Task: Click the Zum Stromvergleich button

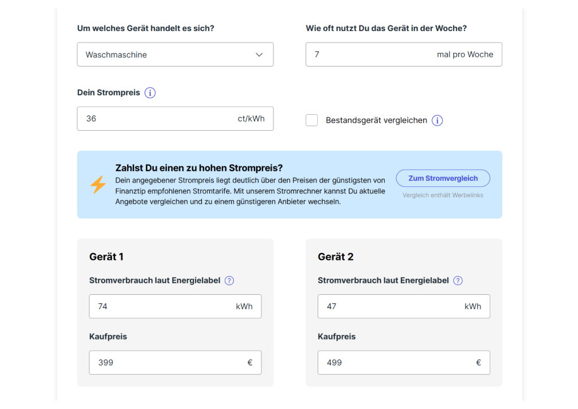Action: tap(443, 178)
